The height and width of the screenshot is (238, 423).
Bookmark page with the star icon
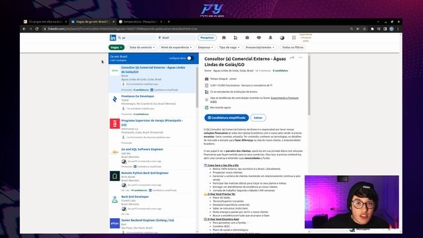[x=364, y=29]
